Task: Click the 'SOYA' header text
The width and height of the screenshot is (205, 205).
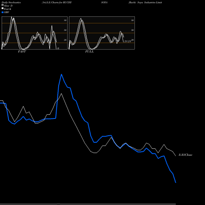Action: 104,2
